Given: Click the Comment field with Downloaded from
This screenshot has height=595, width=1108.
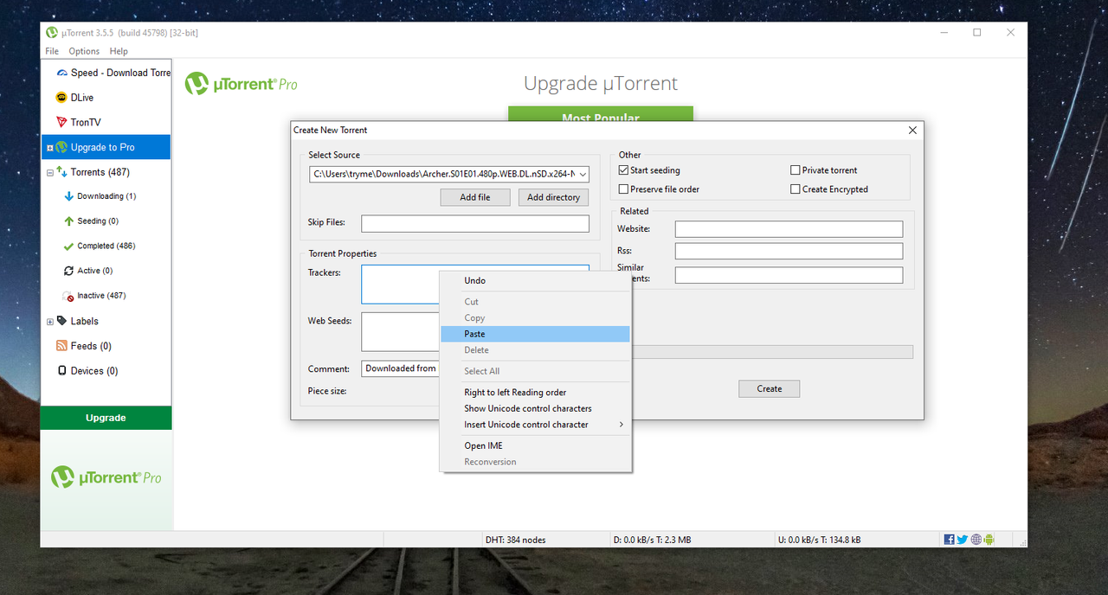Looking at the screenshot, I should tap(400, 368).
